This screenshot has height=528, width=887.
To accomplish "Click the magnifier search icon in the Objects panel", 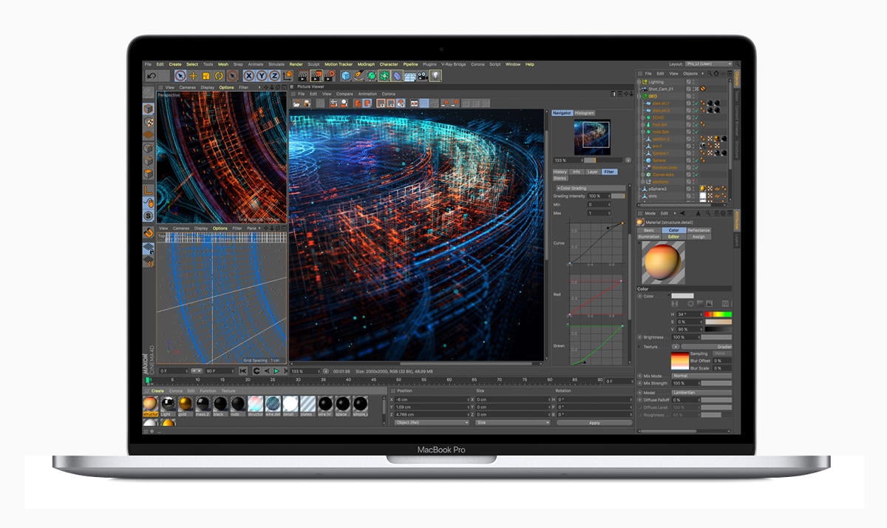I will 710,73.
